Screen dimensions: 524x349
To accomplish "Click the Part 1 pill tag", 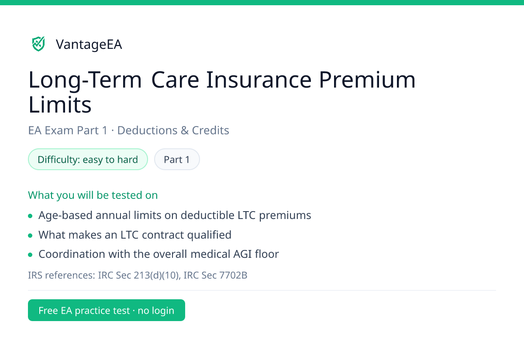I will pyautogui.click(x=177, y=159).
